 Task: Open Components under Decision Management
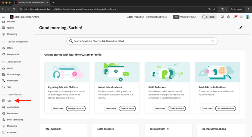pyautogui.click(x=13, y=54)
